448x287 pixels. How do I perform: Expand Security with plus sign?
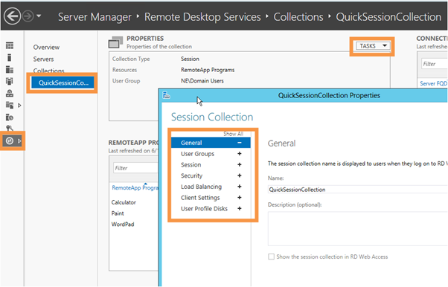(240, 175)
